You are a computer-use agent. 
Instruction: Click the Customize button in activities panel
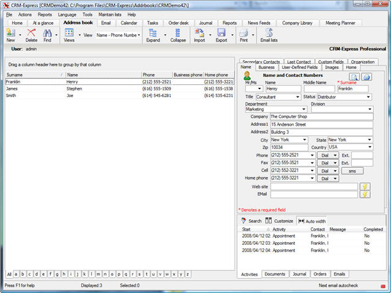279,221
